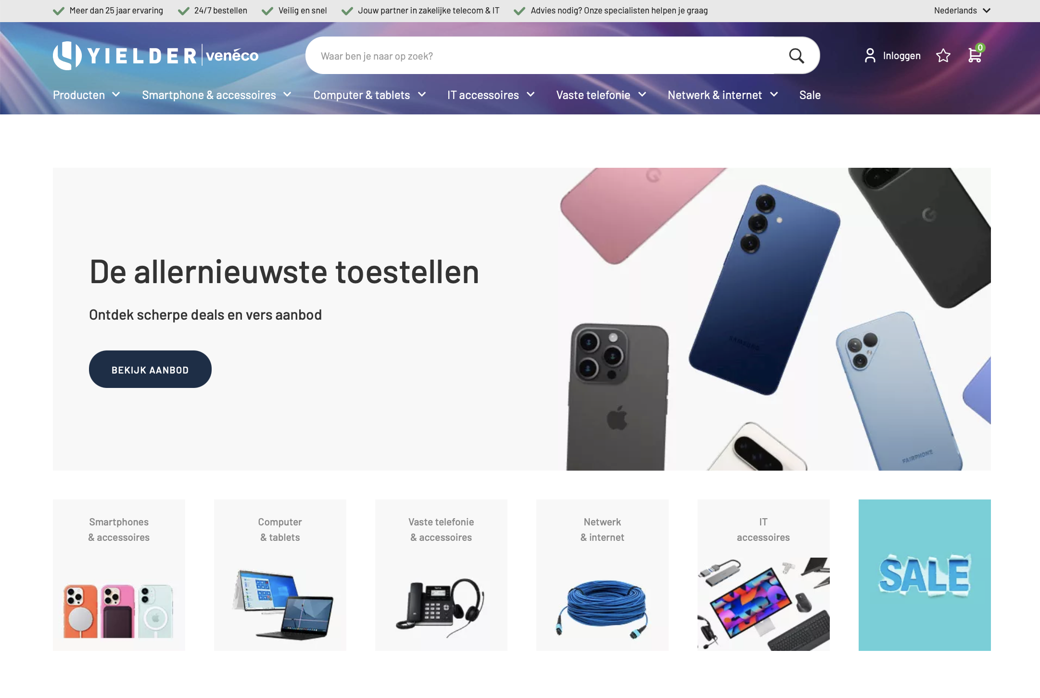Open the IT accessoires category tile
Screen dimensions: 1040x698
point(763,575)
